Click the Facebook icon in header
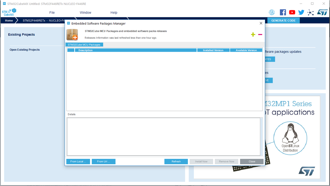 [283, 12]
